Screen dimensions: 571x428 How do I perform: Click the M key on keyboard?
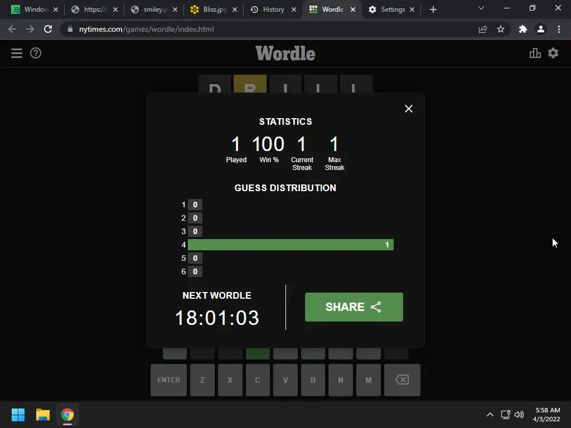[369, 380]
